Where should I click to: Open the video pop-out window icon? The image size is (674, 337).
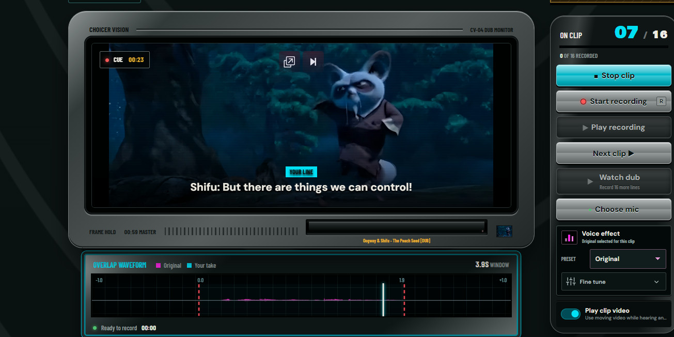[x=289, y=62]
